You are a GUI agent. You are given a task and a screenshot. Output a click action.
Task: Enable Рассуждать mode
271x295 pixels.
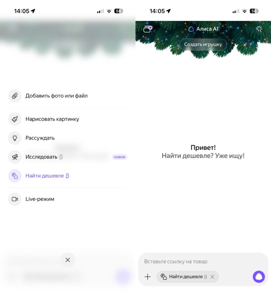click(40, 138)
